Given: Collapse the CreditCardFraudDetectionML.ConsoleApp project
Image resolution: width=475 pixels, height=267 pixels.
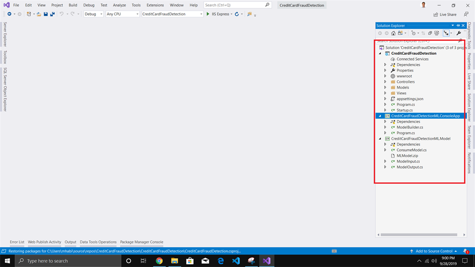Looking at the screenshot, I should point(380,116).
